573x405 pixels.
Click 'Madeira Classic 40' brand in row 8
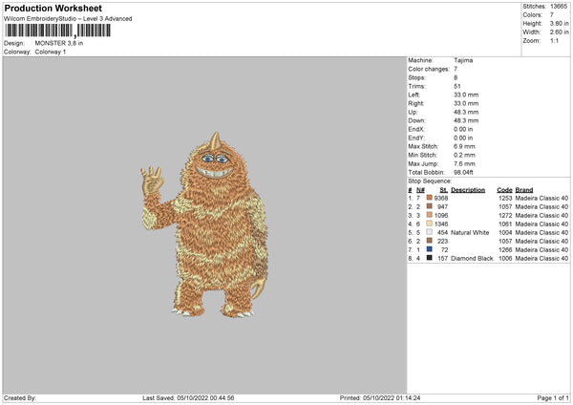tap(541, 259)
